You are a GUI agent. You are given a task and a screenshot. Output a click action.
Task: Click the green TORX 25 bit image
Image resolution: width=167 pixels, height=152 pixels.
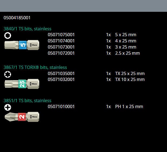point(22,84)
